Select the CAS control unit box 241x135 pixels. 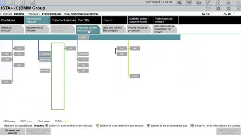[19, 48]
